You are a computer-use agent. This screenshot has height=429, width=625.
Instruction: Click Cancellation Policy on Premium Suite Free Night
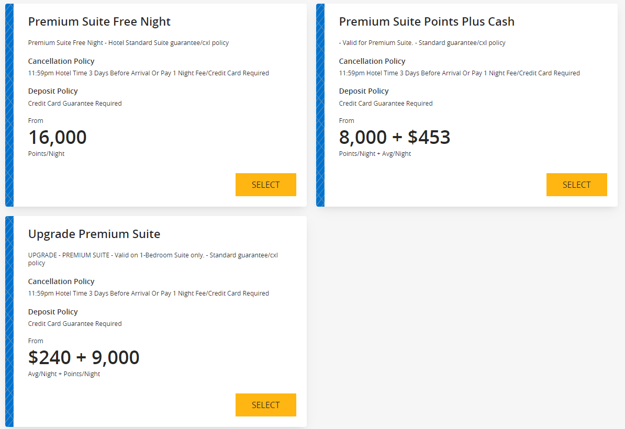tap(61, 61)
